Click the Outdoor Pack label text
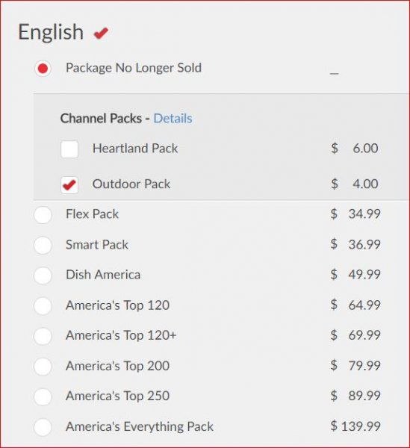410x448 pixels. [x=131, y=184]
